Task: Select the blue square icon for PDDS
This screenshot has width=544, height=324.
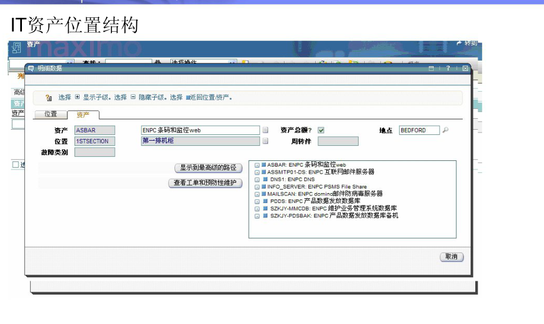Action: coord(266,201)
